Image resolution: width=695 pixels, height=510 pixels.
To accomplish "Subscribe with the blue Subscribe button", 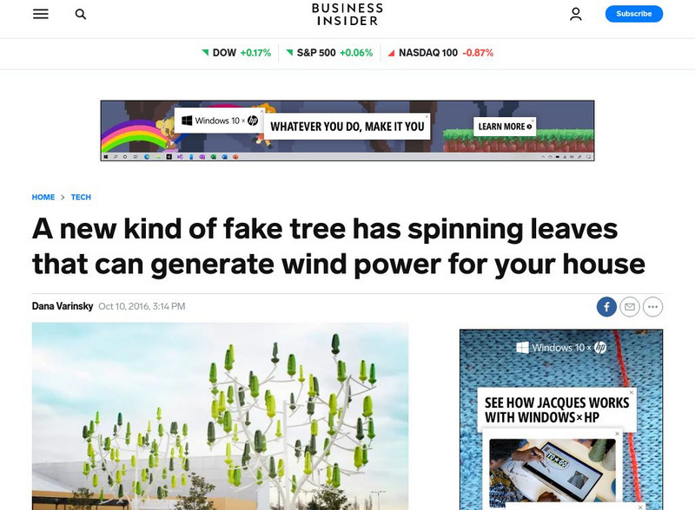I will click(x=634, y=14).
